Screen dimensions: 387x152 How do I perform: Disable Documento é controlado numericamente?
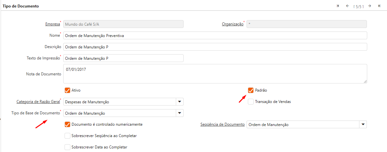click(x=67, y=124)
